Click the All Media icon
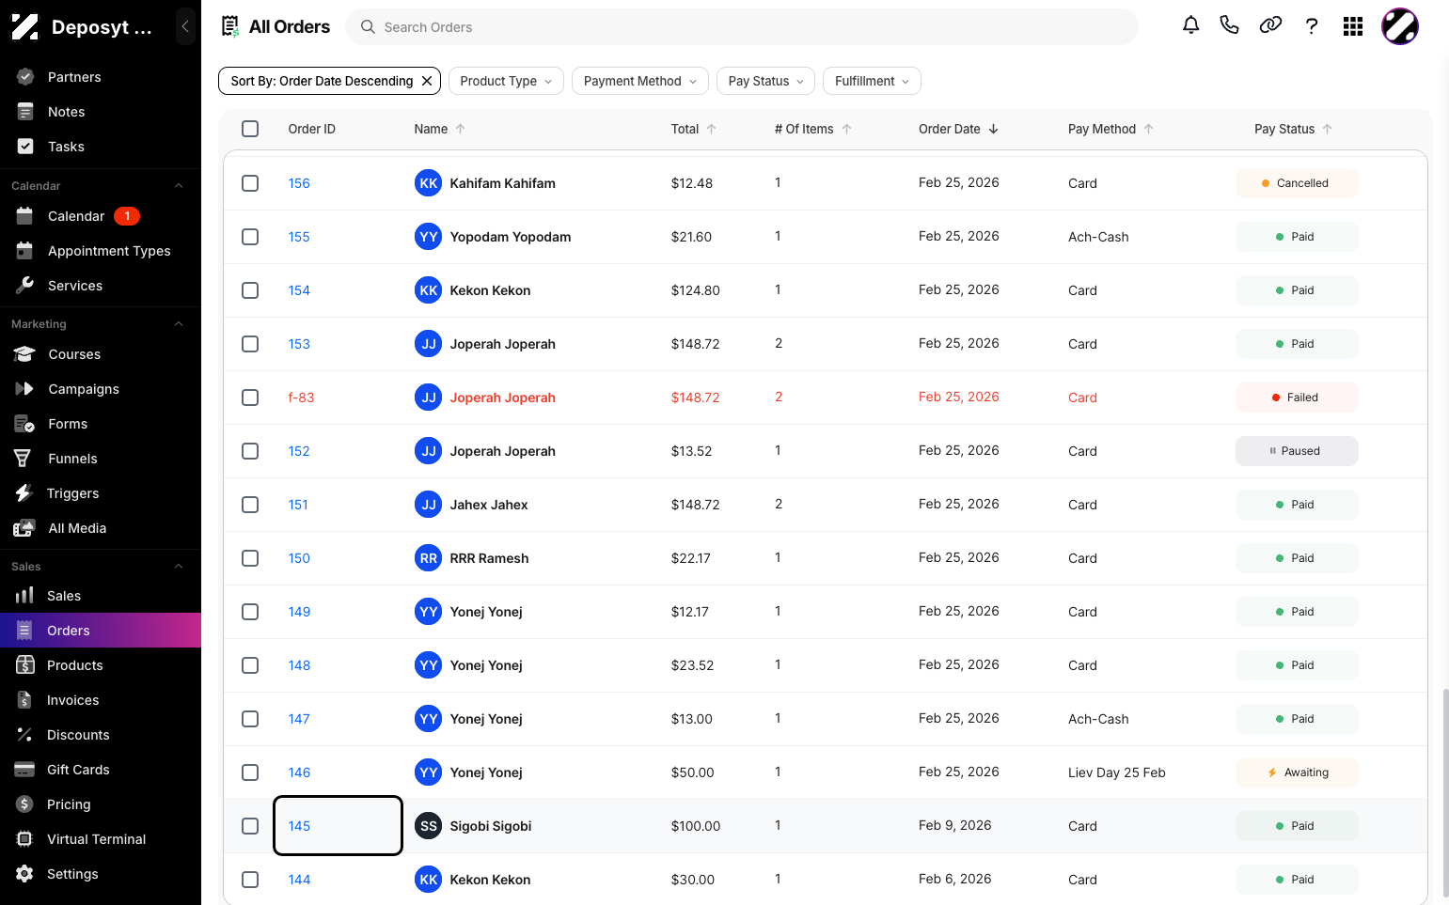Viewport: 1449px width, 905px height. tap(24, 528)
